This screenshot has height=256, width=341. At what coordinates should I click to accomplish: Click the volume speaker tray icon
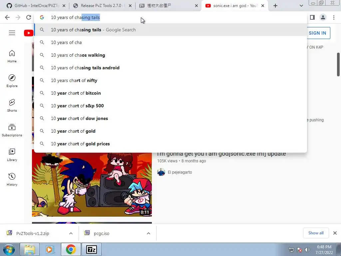(x=307, y=250)
